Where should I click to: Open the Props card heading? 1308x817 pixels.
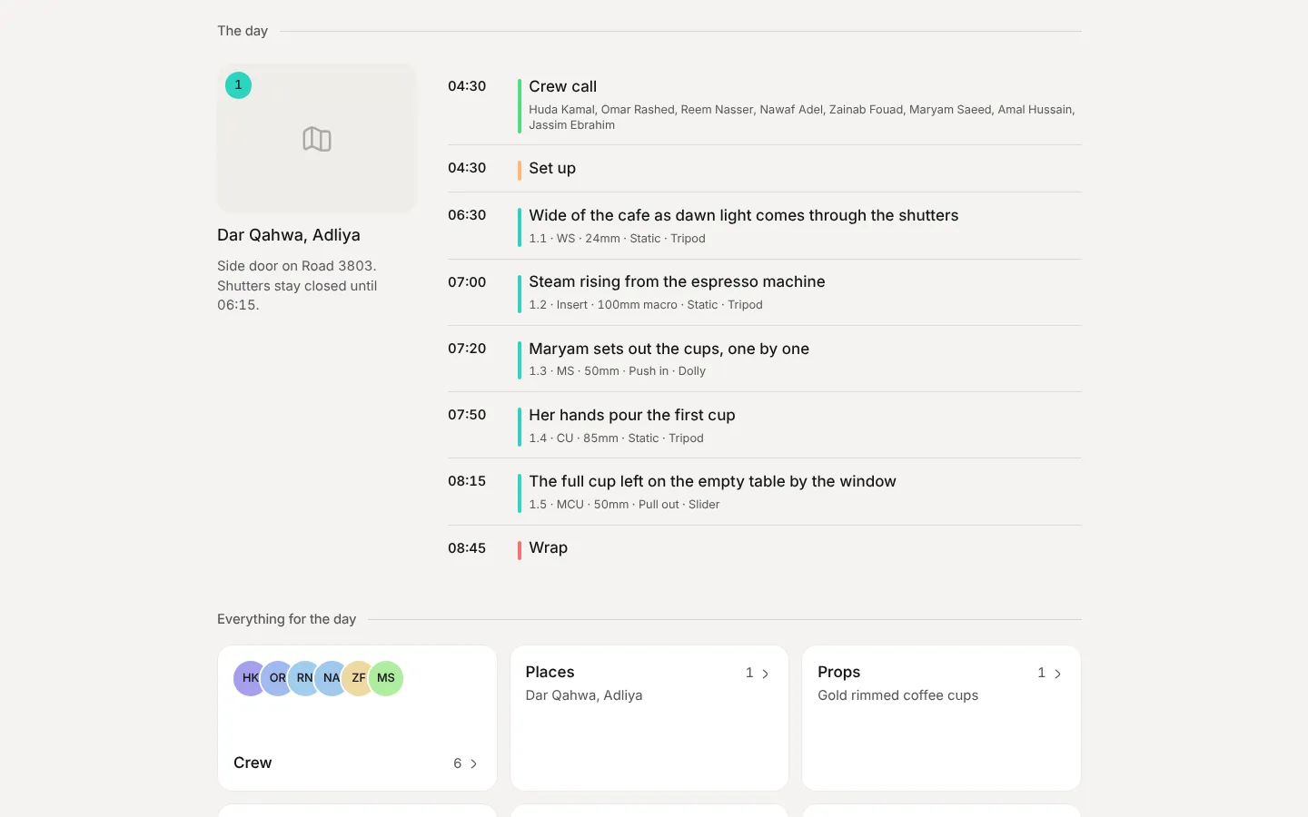click(838, 672)
